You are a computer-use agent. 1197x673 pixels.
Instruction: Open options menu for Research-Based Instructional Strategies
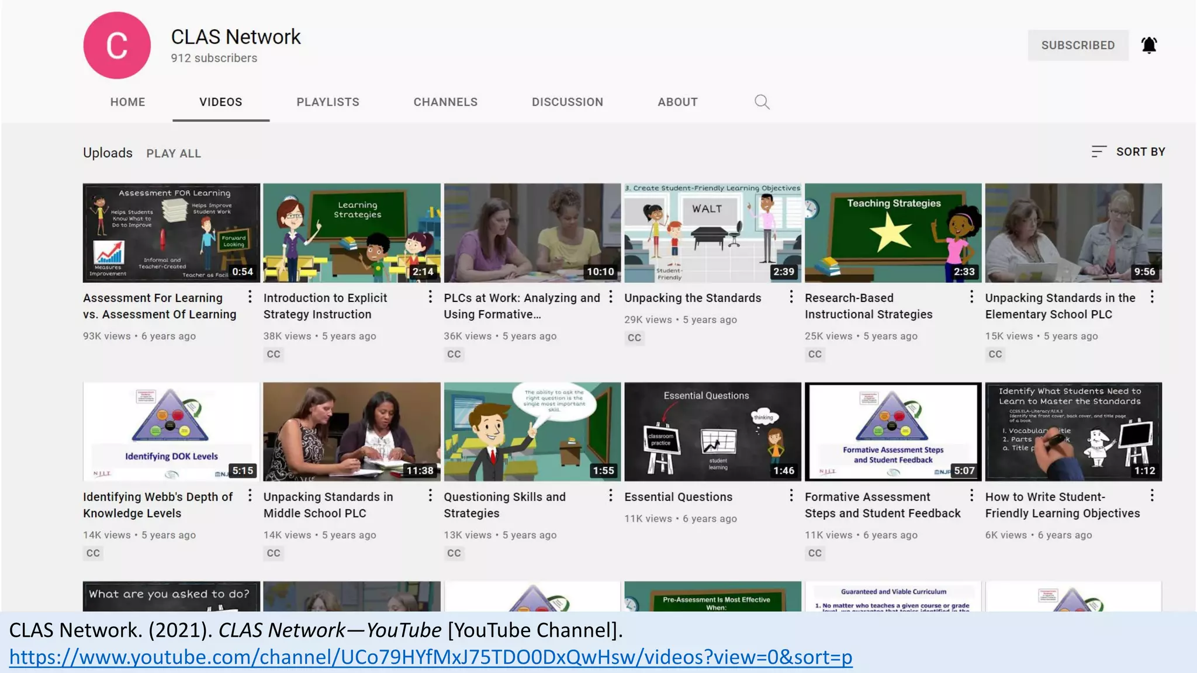(x=972, y=297)
